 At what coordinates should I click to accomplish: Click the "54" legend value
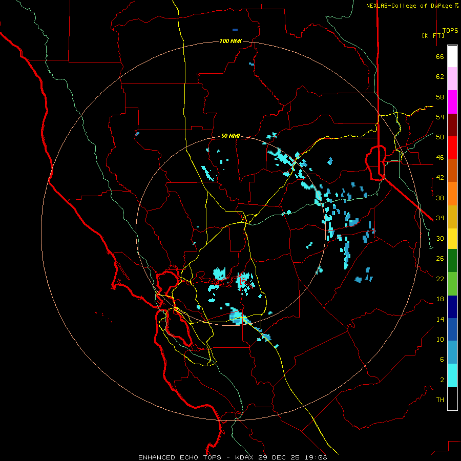tap(440, 117)
